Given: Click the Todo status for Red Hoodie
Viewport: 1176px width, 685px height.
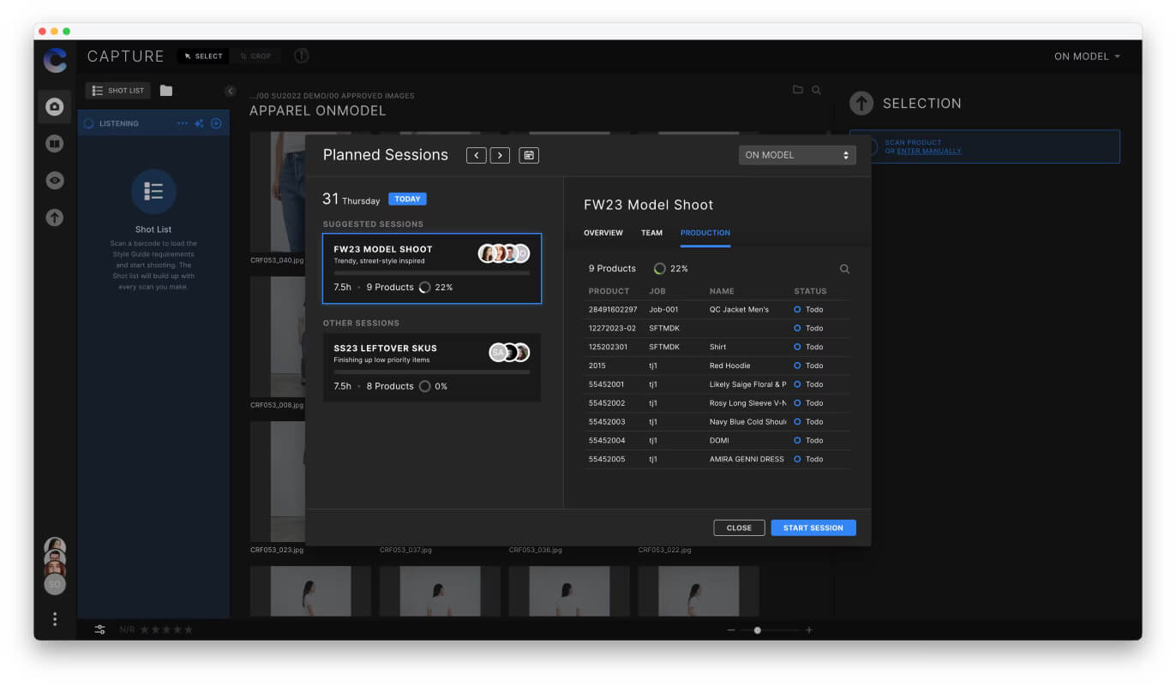Looking at the screenshot, I should [x=808, y=366].
